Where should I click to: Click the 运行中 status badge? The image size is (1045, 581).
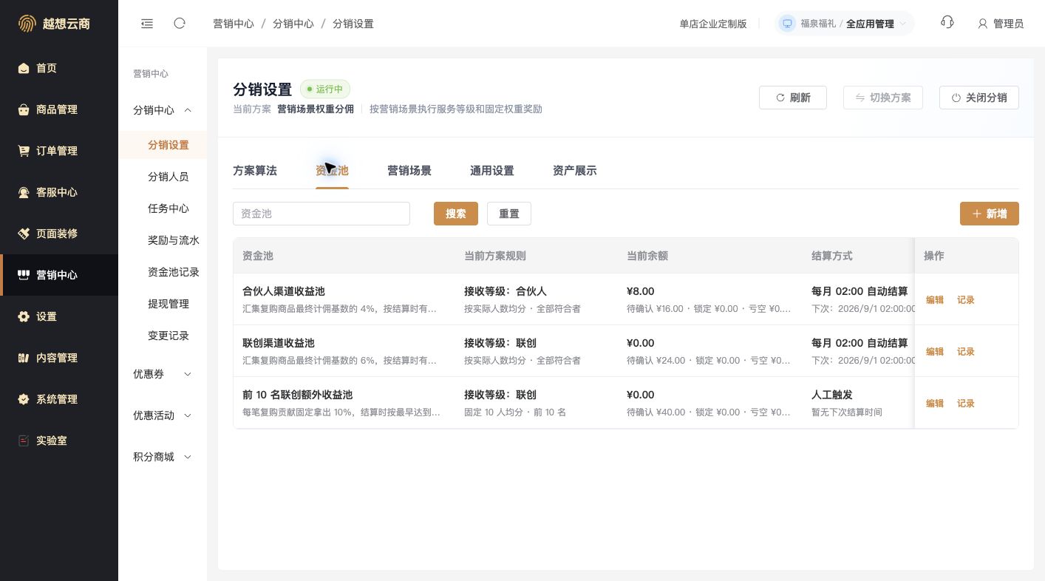(x=324, y=89)
